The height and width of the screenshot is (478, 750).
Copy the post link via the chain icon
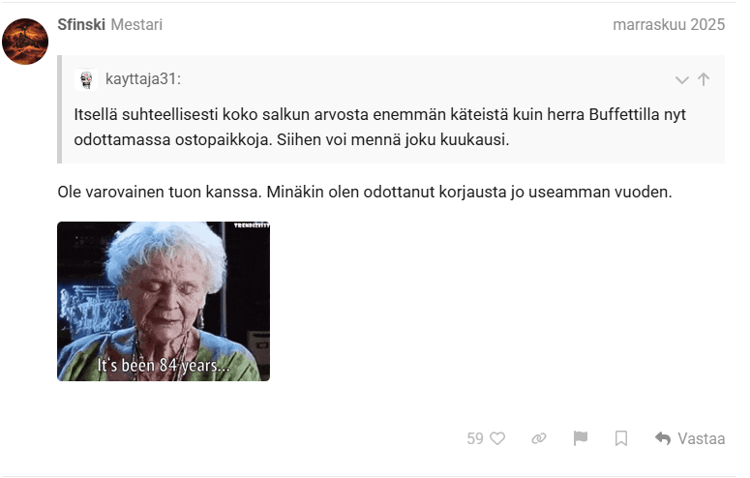click(x=539, y=438)
